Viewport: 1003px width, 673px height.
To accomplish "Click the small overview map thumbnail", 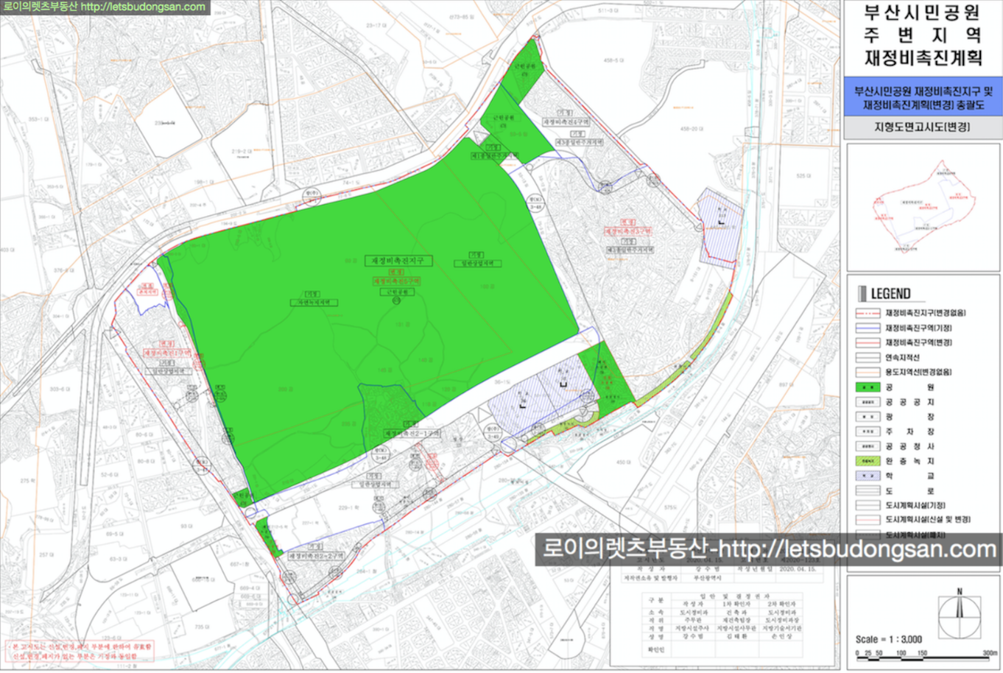I will pyautogui.click(x=924, y=208).
